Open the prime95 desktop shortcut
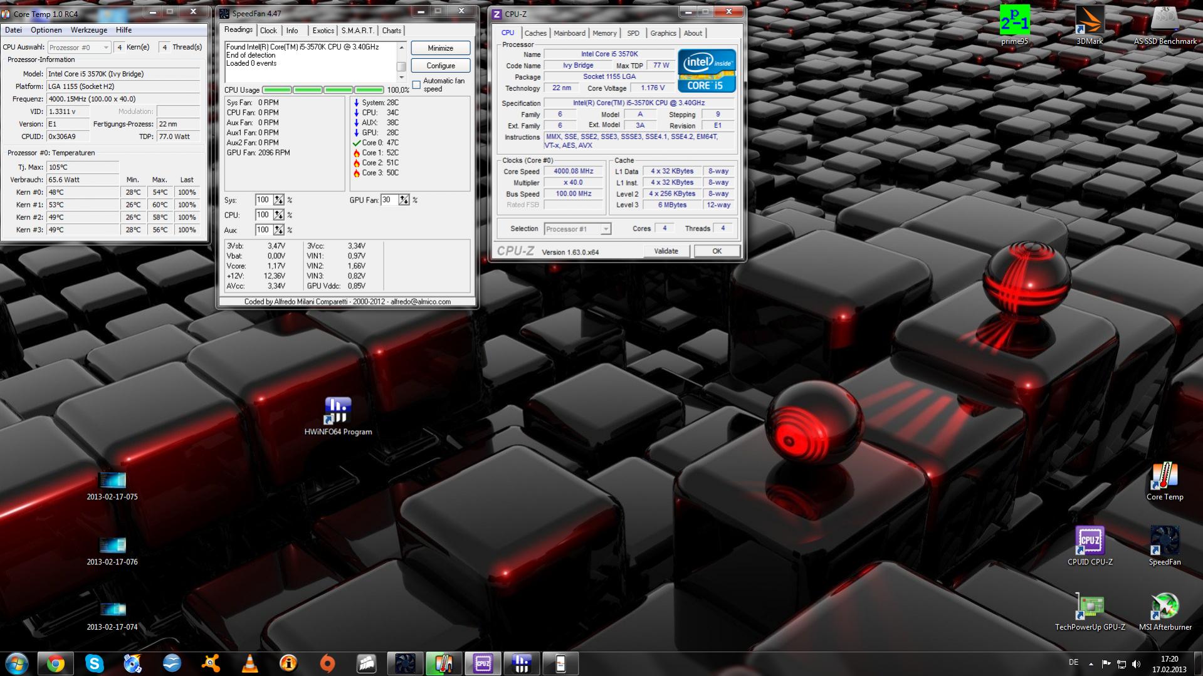This screenshot has width=1203, height=676. tap(1014, 25)
